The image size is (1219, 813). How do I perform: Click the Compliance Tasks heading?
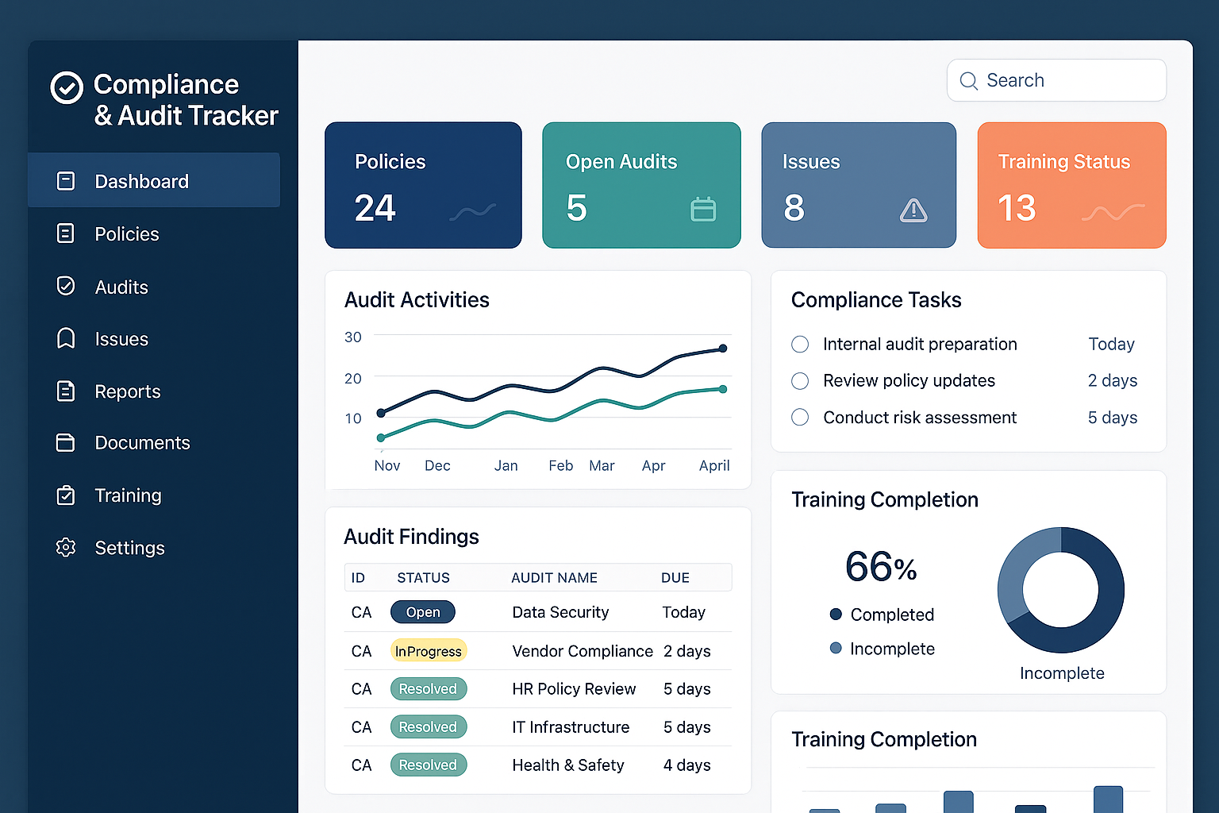pyautogui.click(x=876, y=300)
